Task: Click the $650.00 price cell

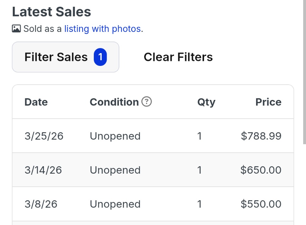Action: pyautogui.click(x=261, y=170)
